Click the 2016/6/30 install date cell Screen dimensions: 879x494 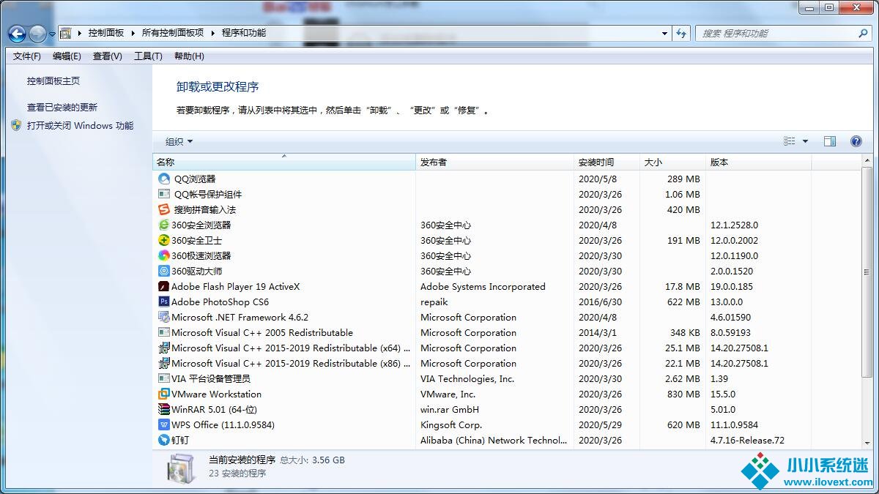click(600, 302)
